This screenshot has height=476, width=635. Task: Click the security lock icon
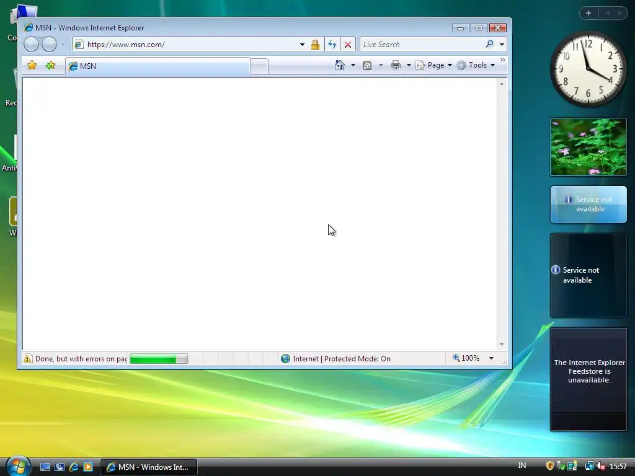[316, 45]
